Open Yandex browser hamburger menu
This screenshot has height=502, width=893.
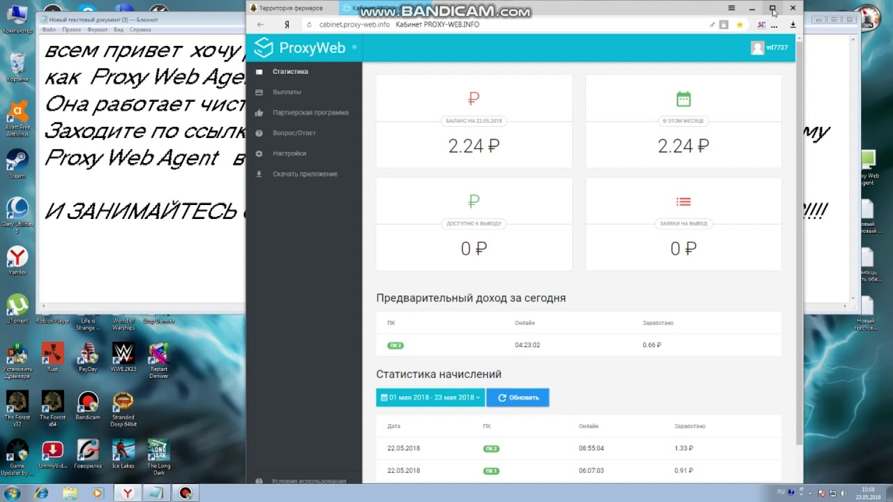(731, 8)
